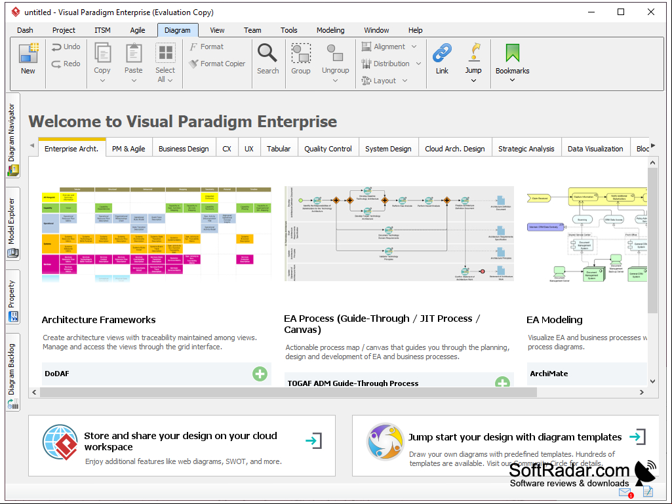Redo the last undone action
The width and height of the screenshot is (672, 504).
click(x=66, y=64)
